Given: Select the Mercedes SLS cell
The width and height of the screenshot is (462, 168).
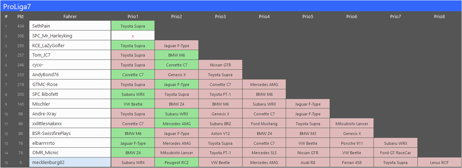Looking at the screenshot, I should (264, 153).
